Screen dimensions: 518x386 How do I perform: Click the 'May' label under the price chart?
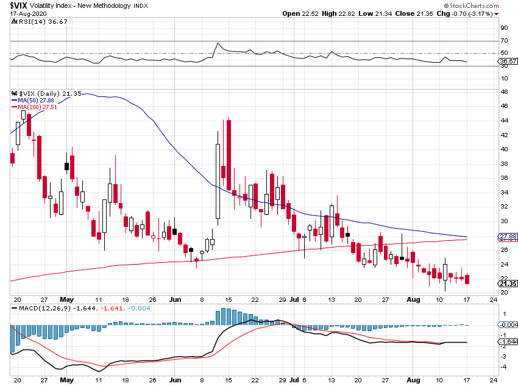(67, 299)
